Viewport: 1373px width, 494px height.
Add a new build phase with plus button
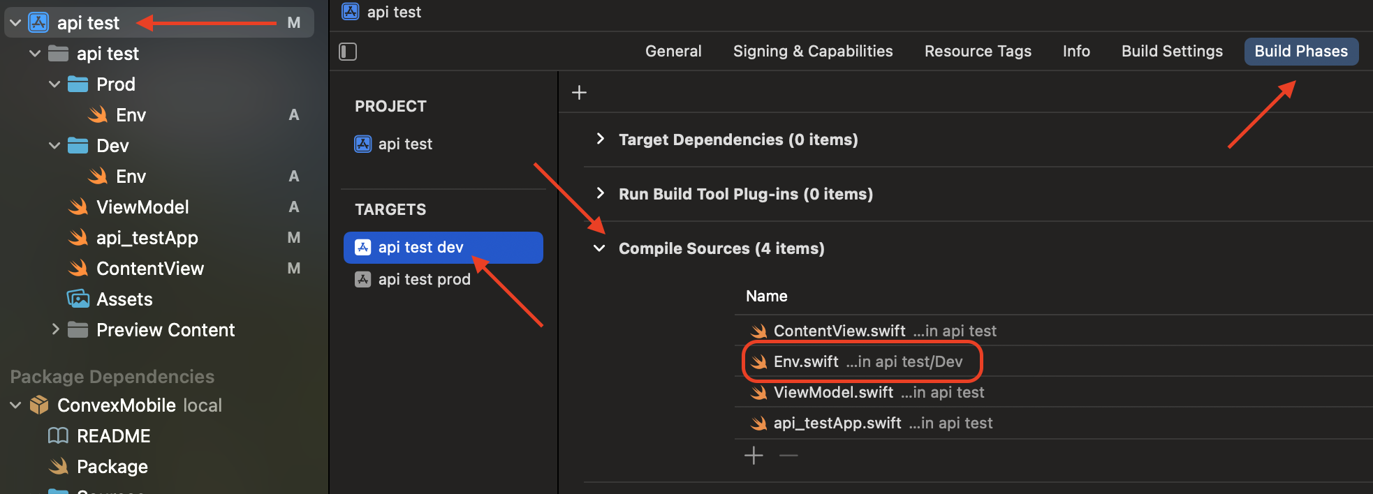pos(579,92)
